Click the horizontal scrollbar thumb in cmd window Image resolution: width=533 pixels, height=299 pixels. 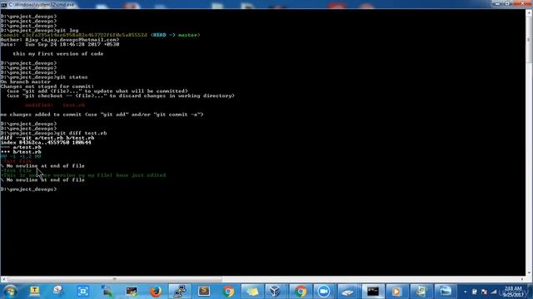[115, 279]
